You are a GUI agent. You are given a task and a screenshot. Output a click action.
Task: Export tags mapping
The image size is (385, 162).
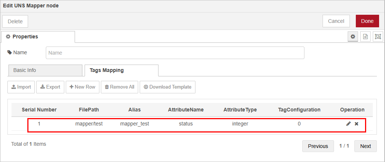(50, 87)
